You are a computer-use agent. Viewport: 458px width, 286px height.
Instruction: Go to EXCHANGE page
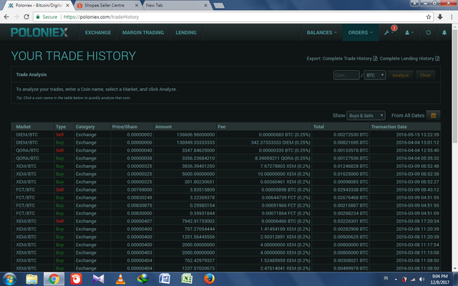click(98, 32)
